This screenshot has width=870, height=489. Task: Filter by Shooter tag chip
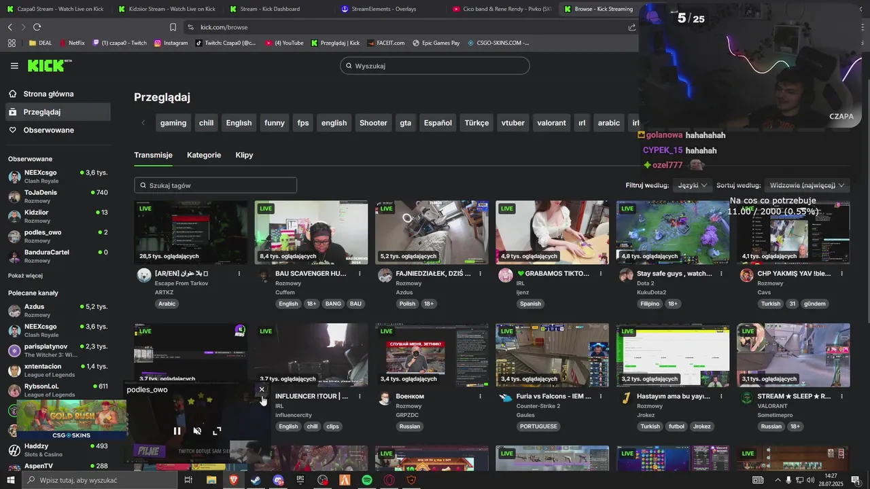tap(373, 123)
